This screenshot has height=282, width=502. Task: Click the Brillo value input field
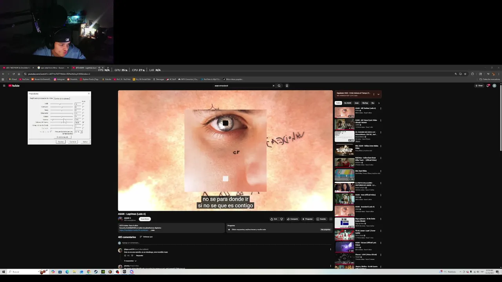tap(78, 104)
